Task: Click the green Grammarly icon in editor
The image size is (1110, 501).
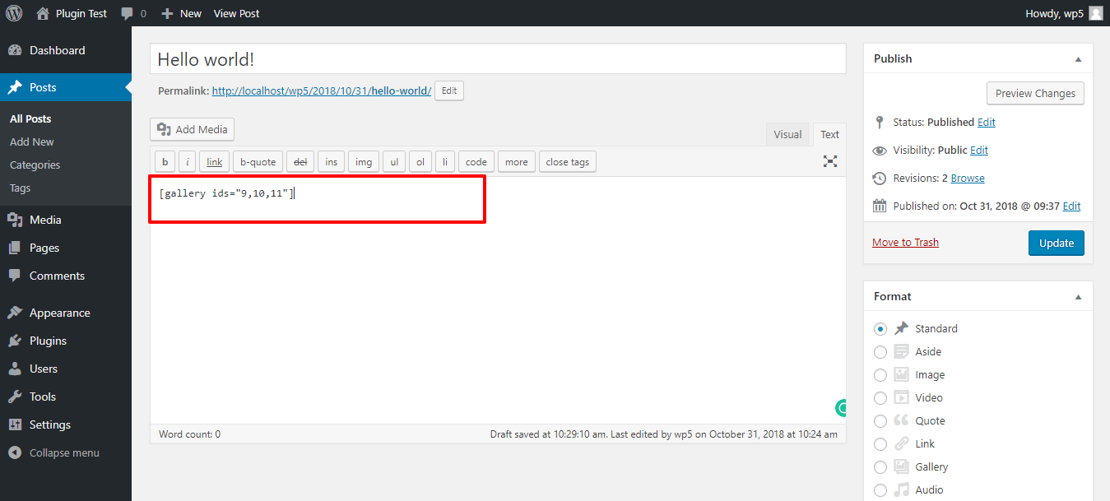Action: [841, 407]
